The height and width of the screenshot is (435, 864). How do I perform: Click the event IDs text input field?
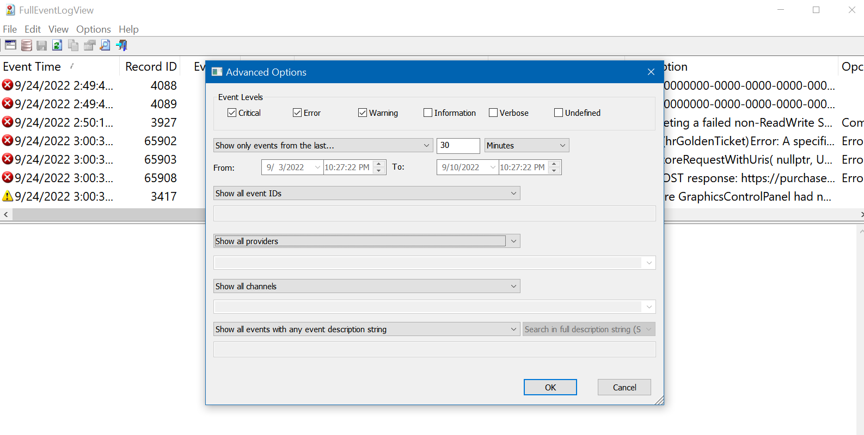point(434,213)
